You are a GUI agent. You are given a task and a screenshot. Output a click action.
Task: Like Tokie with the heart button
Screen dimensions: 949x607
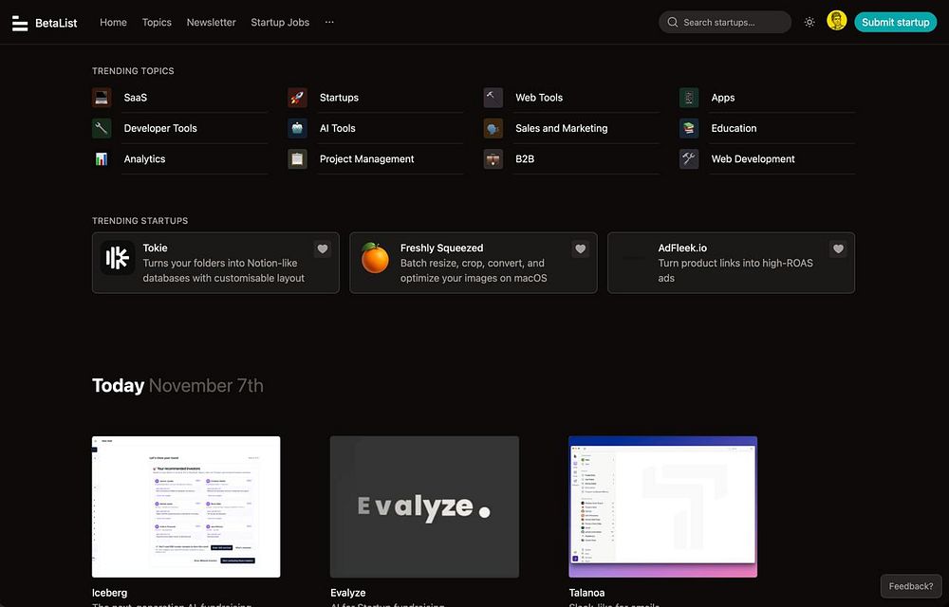pos(323,249)
